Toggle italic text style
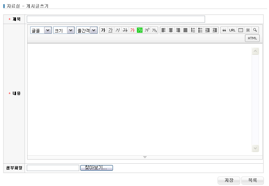The width and height of the screenshot is (269, 186). pos(117,30)
